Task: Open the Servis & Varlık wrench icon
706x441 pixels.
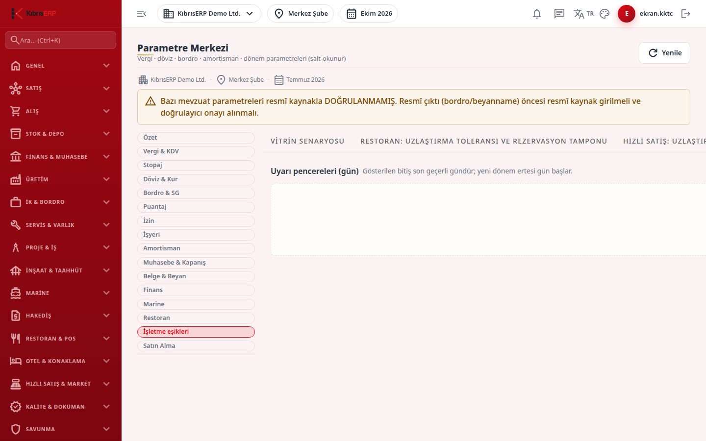Action: (16, 225)
